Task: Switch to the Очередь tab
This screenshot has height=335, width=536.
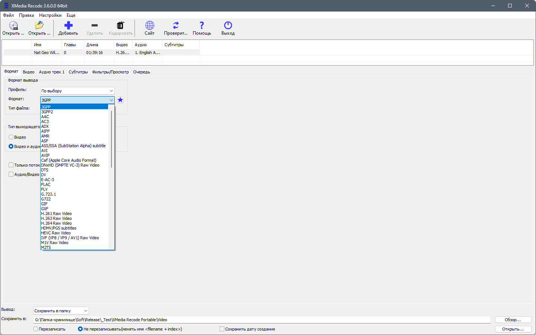Action: [x=142, y=72]
